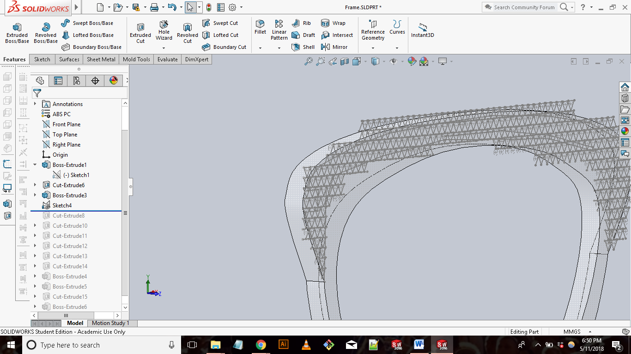Viewport: 631px width, 354px height.
Task: Click the Rebuild traffic light icon
Action: click(x=209, y=7)
